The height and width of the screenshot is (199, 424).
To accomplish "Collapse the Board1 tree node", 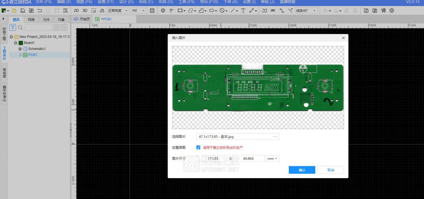I will (x=16, y=43).
